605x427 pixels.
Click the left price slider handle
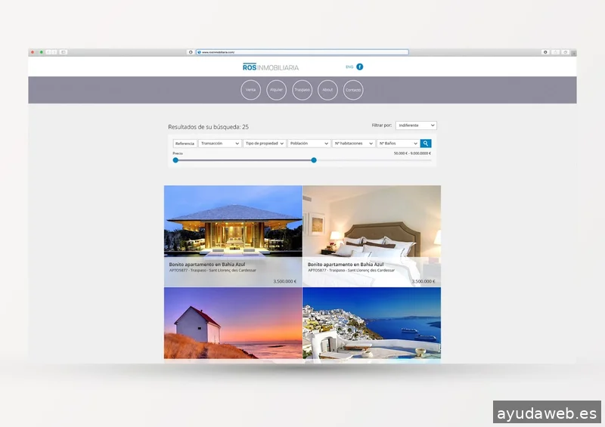click(x=175, y=160)
